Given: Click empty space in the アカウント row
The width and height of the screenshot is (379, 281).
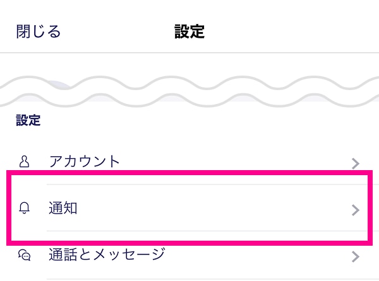Looking at the screenshot, I should tap(232, 161).
